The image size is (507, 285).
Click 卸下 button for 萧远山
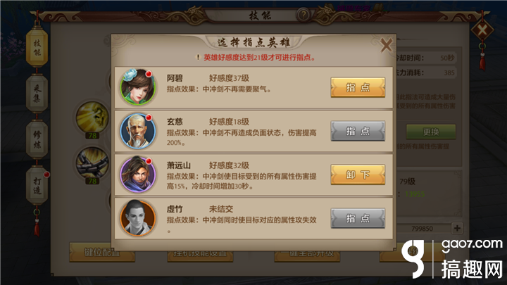(358, 175)
